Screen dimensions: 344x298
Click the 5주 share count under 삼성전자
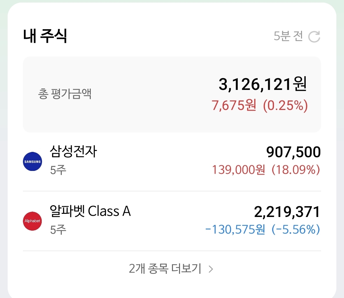pos(58,170)
